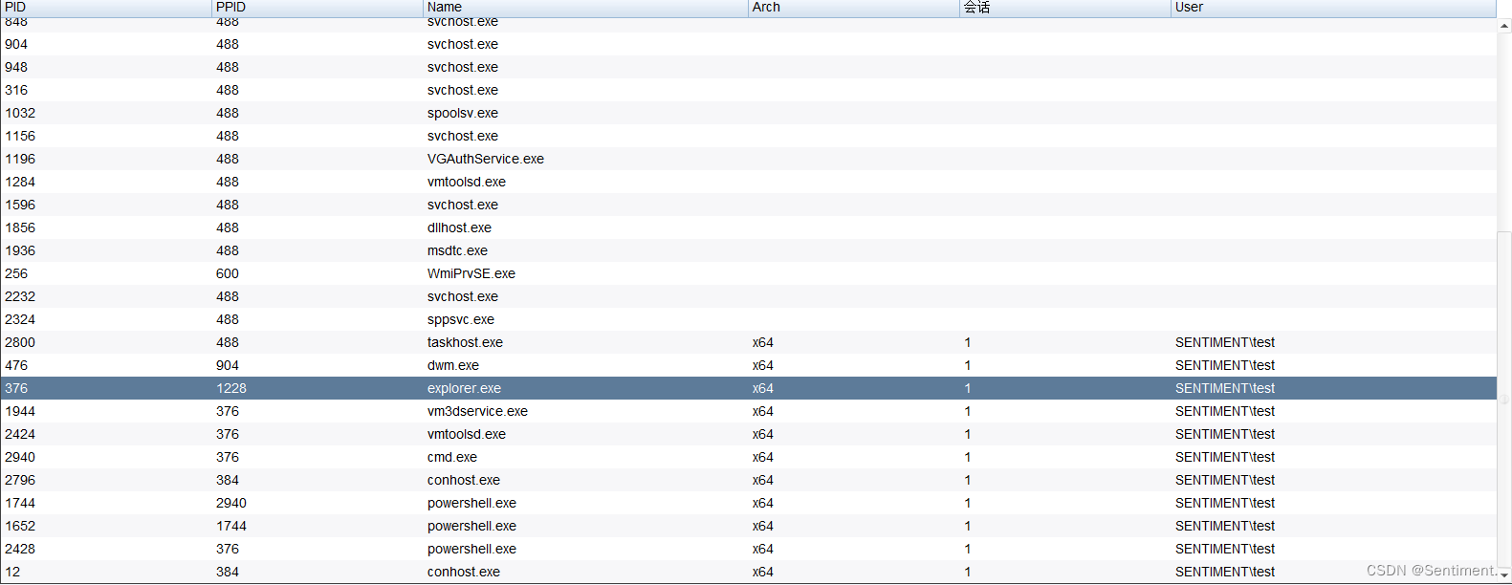This screenshot has height=585, width=1512.
Task: Select the powershell.exe row with PID 2428
Action: click(x=748, y=549)
